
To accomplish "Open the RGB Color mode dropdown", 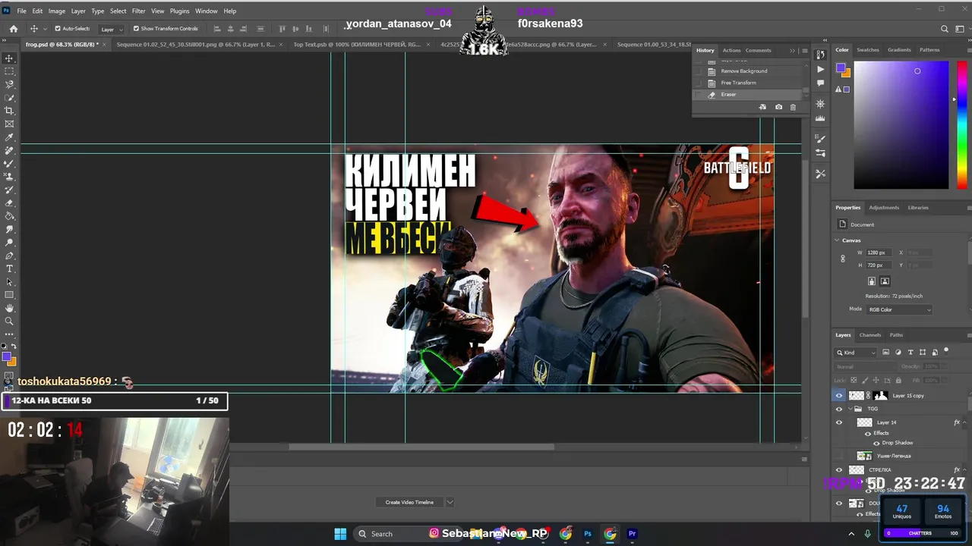I will 899,309.
